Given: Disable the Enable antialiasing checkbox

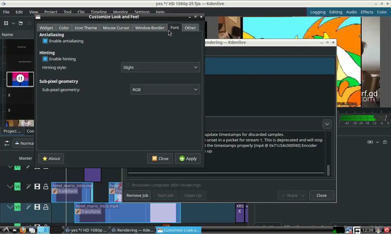Looking at the screenshot, I should (x=45, y=41).
